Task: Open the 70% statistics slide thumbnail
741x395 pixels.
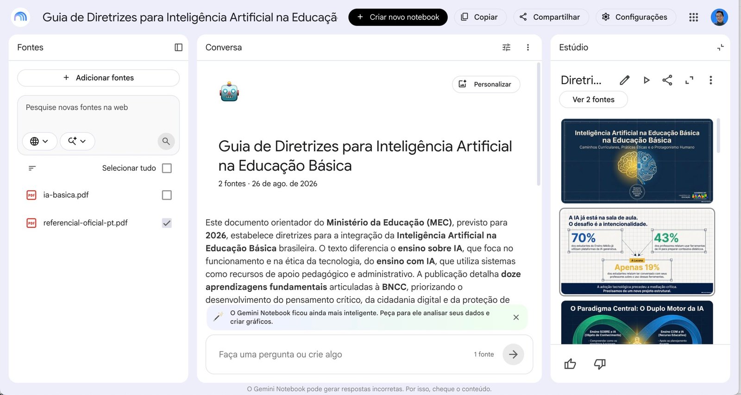Action: click(637, 252)
